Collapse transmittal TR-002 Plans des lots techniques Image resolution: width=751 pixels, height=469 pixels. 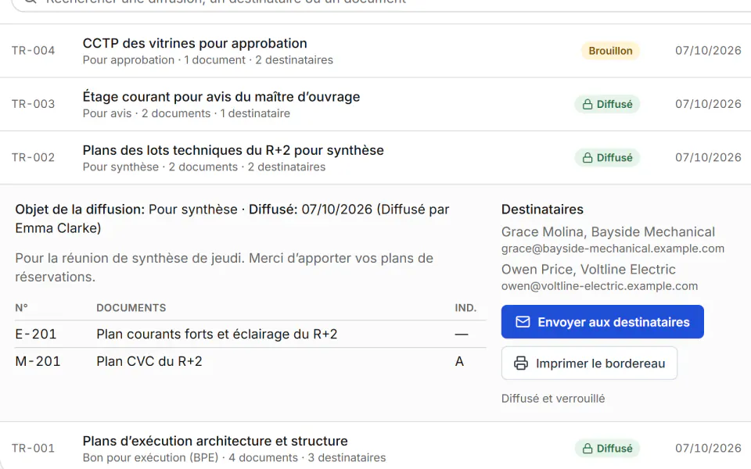tap(375, 158)
